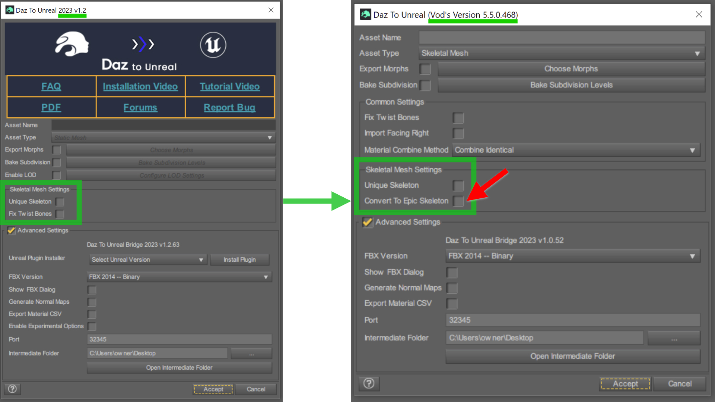This screenshot has width=715, height=402.
Task: Toggle Unique Skeleton in Vod's Version dialog
Action: click(458, 186)
